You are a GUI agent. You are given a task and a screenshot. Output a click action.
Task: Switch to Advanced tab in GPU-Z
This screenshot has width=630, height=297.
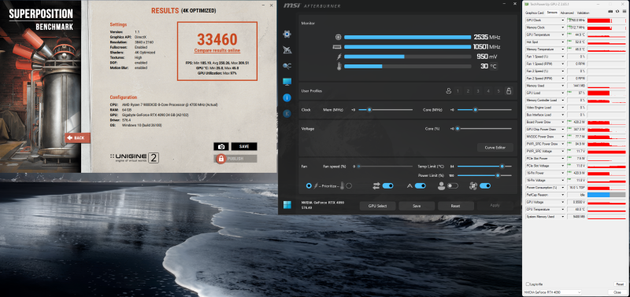567,13
